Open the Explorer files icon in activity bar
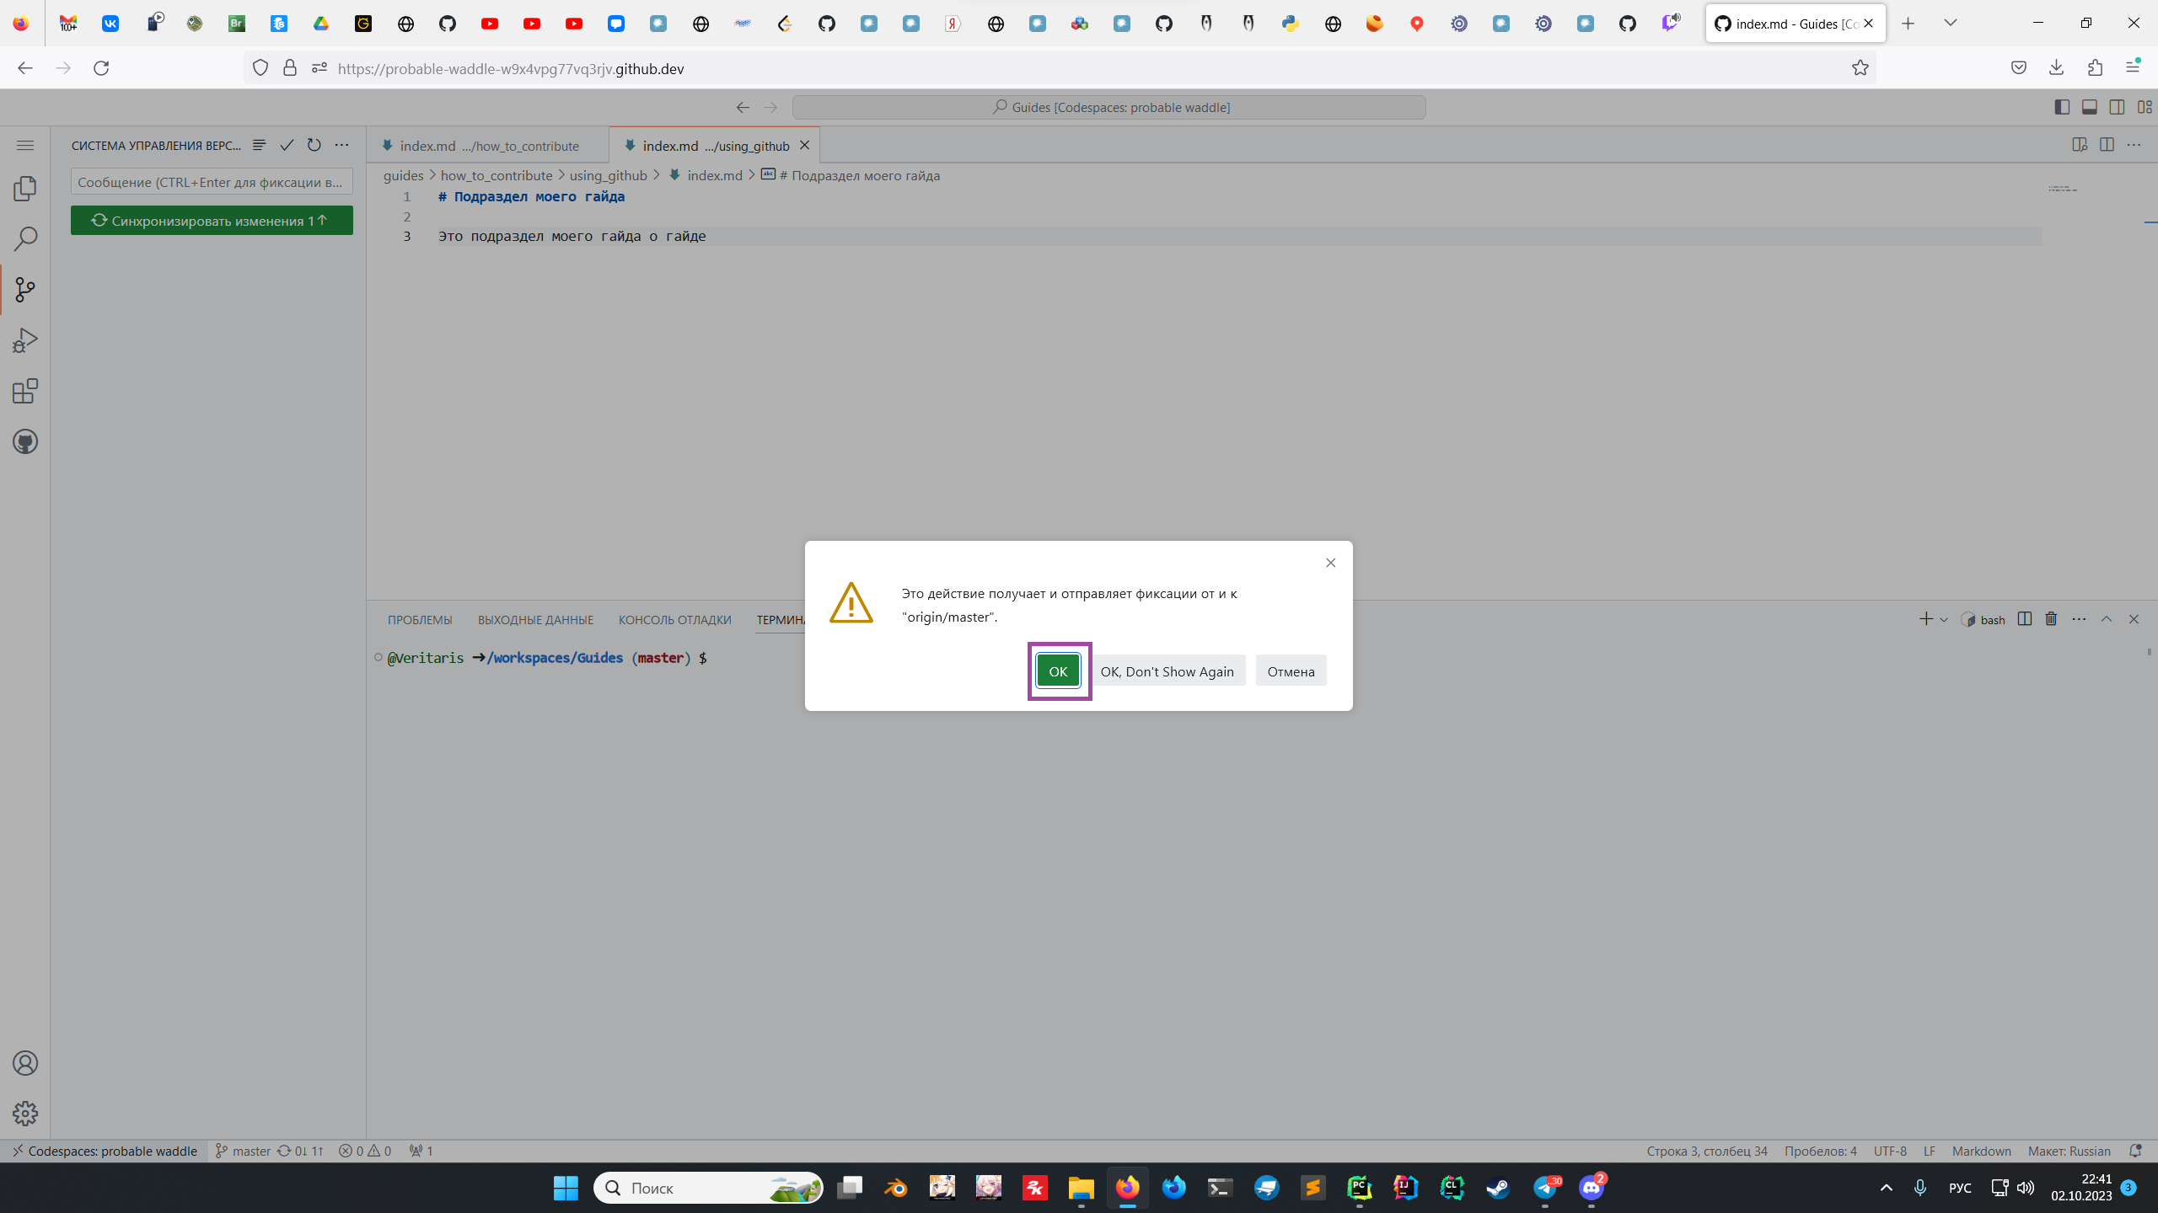Viewport: 2158px width, 1213px height. point(25,188)
